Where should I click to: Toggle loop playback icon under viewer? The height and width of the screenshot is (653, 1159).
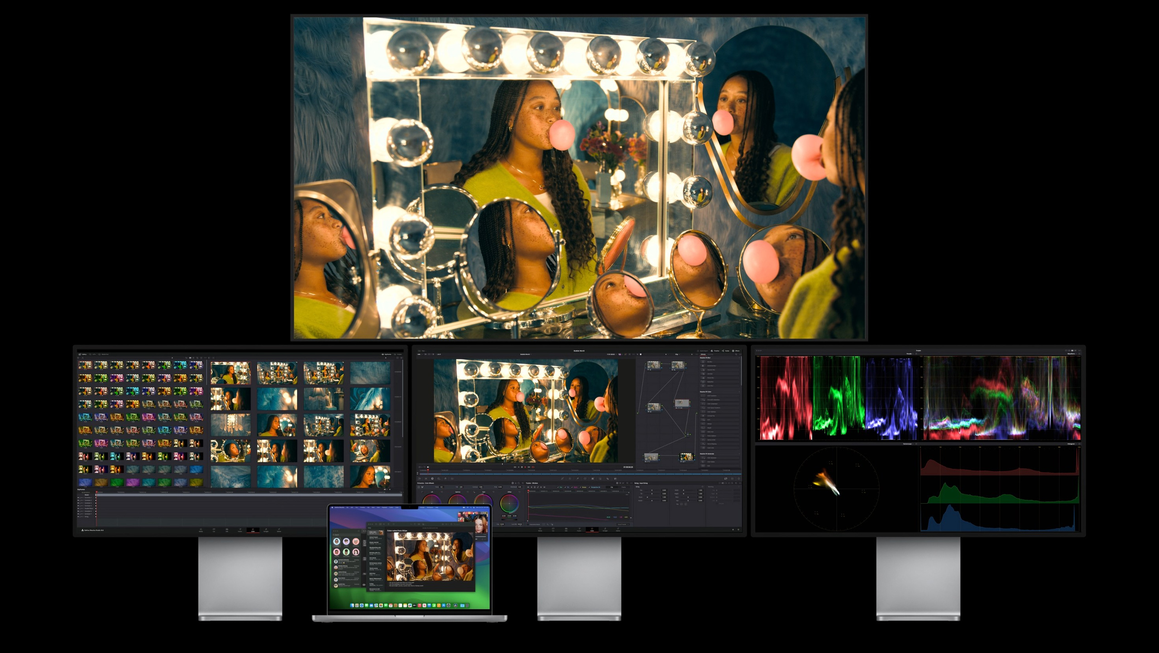[532, 467]
